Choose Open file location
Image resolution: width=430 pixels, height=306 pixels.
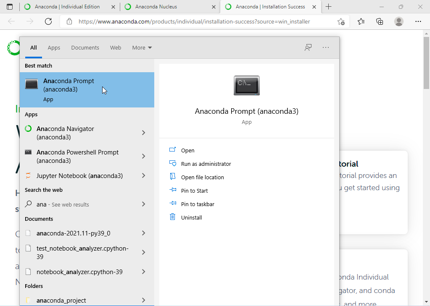click(x=202, y=177)
